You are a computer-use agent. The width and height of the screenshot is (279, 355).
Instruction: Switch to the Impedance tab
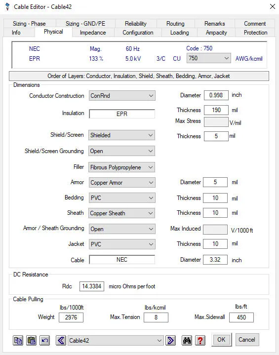(x=93, y=33)
